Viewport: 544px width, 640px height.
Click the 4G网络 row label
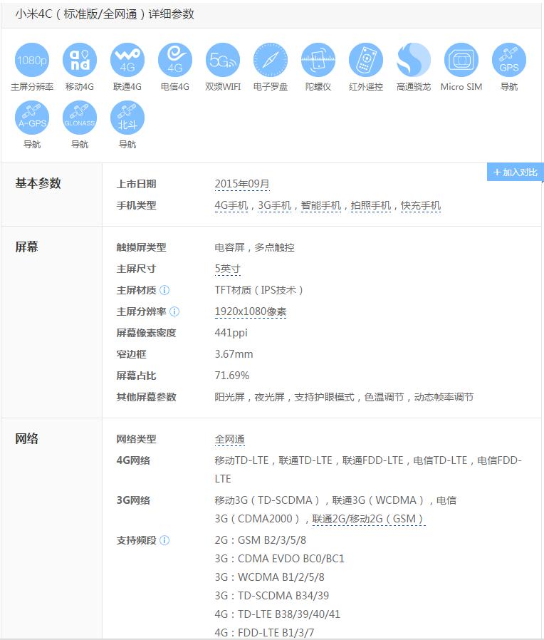(133, 460)
